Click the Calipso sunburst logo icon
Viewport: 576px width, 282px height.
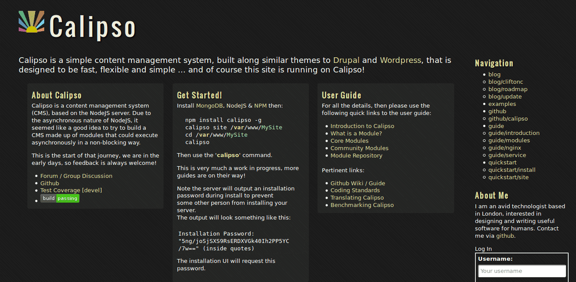click(32, 22)
